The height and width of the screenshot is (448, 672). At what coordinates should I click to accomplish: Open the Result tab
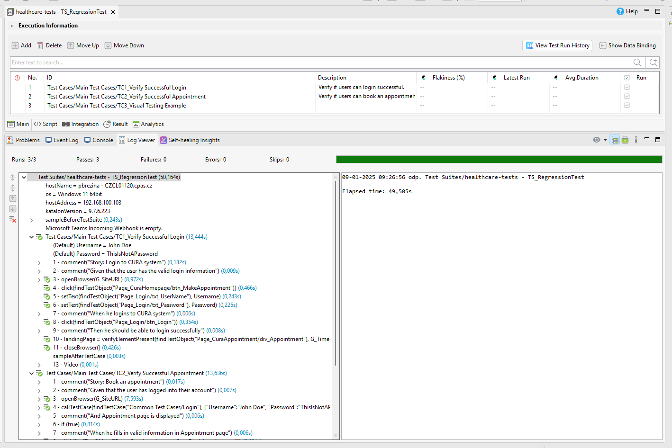tap(116, 124)
